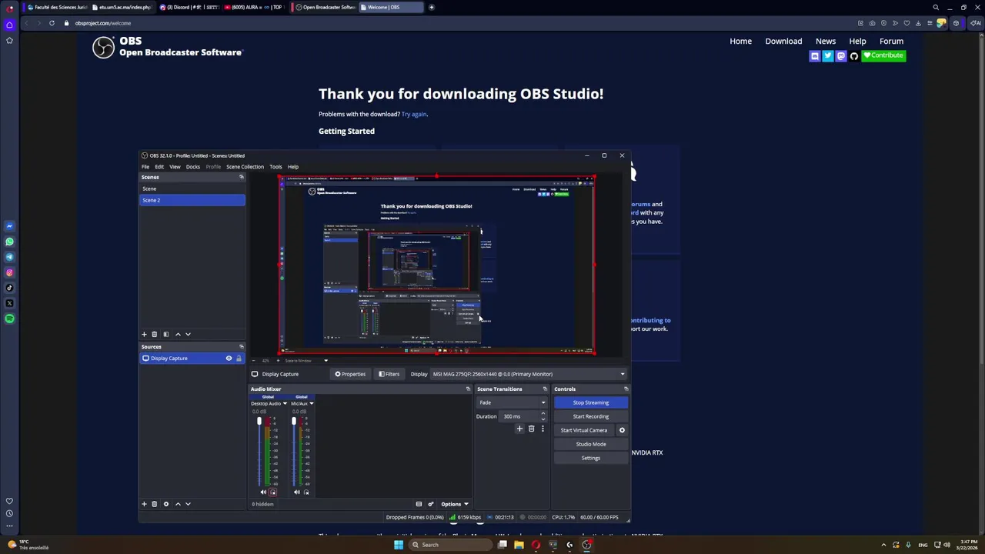Open advanced audio properties gears icon
985x554 pixels.
[431, 504]
